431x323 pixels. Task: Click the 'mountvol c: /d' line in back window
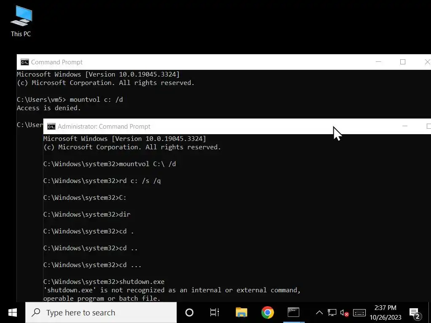coord(70,99)
